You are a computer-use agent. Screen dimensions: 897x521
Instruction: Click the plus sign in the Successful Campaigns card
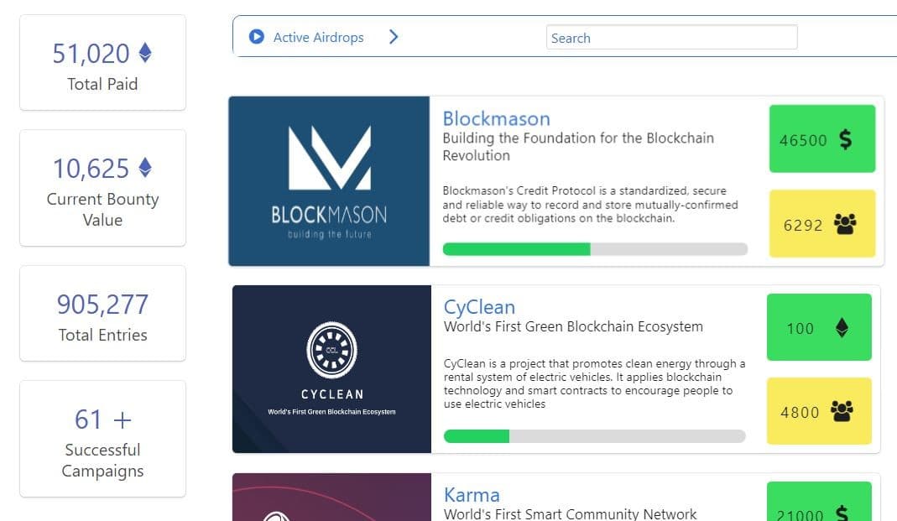pos(122,420)
